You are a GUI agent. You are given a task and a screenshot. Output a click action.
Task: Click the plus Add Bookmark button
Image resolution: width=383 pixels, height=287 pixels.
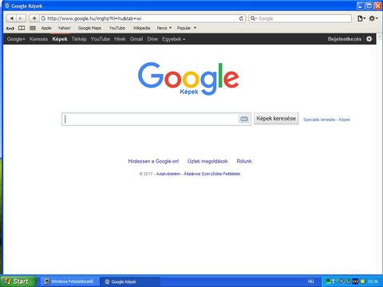34,18
